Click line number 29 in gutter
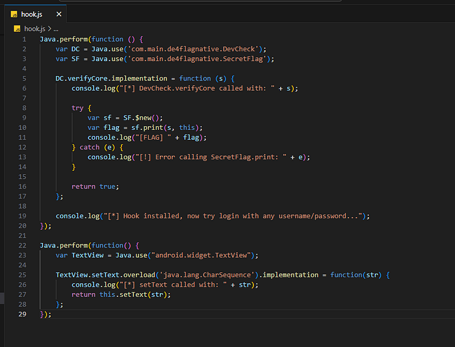The image size is (455, 347). click(22, 315)
